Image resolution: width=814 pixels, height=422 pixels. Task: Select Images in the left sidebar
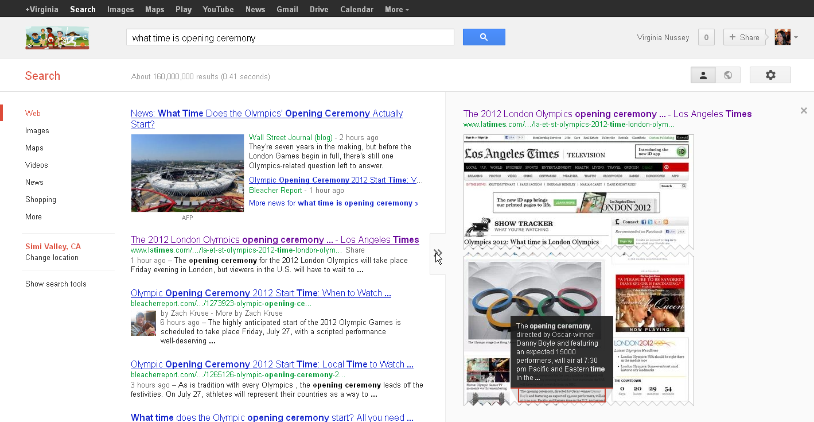(x=37, y=130)
